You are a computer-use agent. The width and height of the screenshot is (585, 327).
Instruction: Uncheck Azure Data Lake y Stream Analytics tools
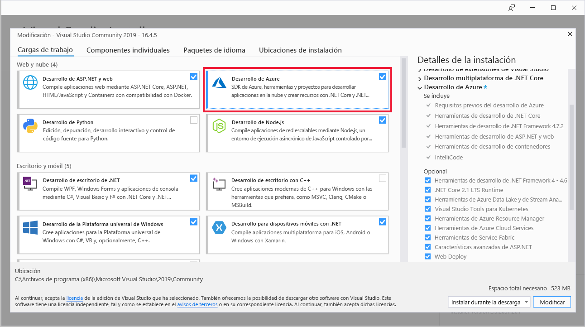click(x=427, y=199)
